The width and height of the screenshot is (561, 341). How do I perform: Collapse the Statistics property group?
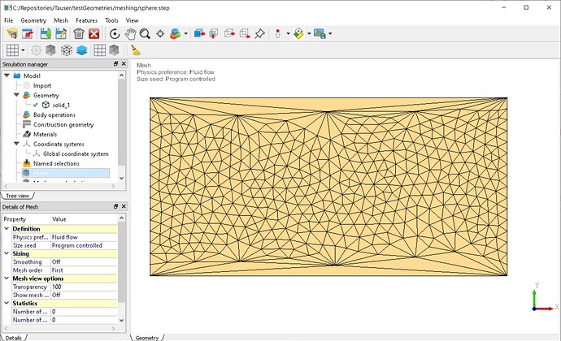pos(7,303)
